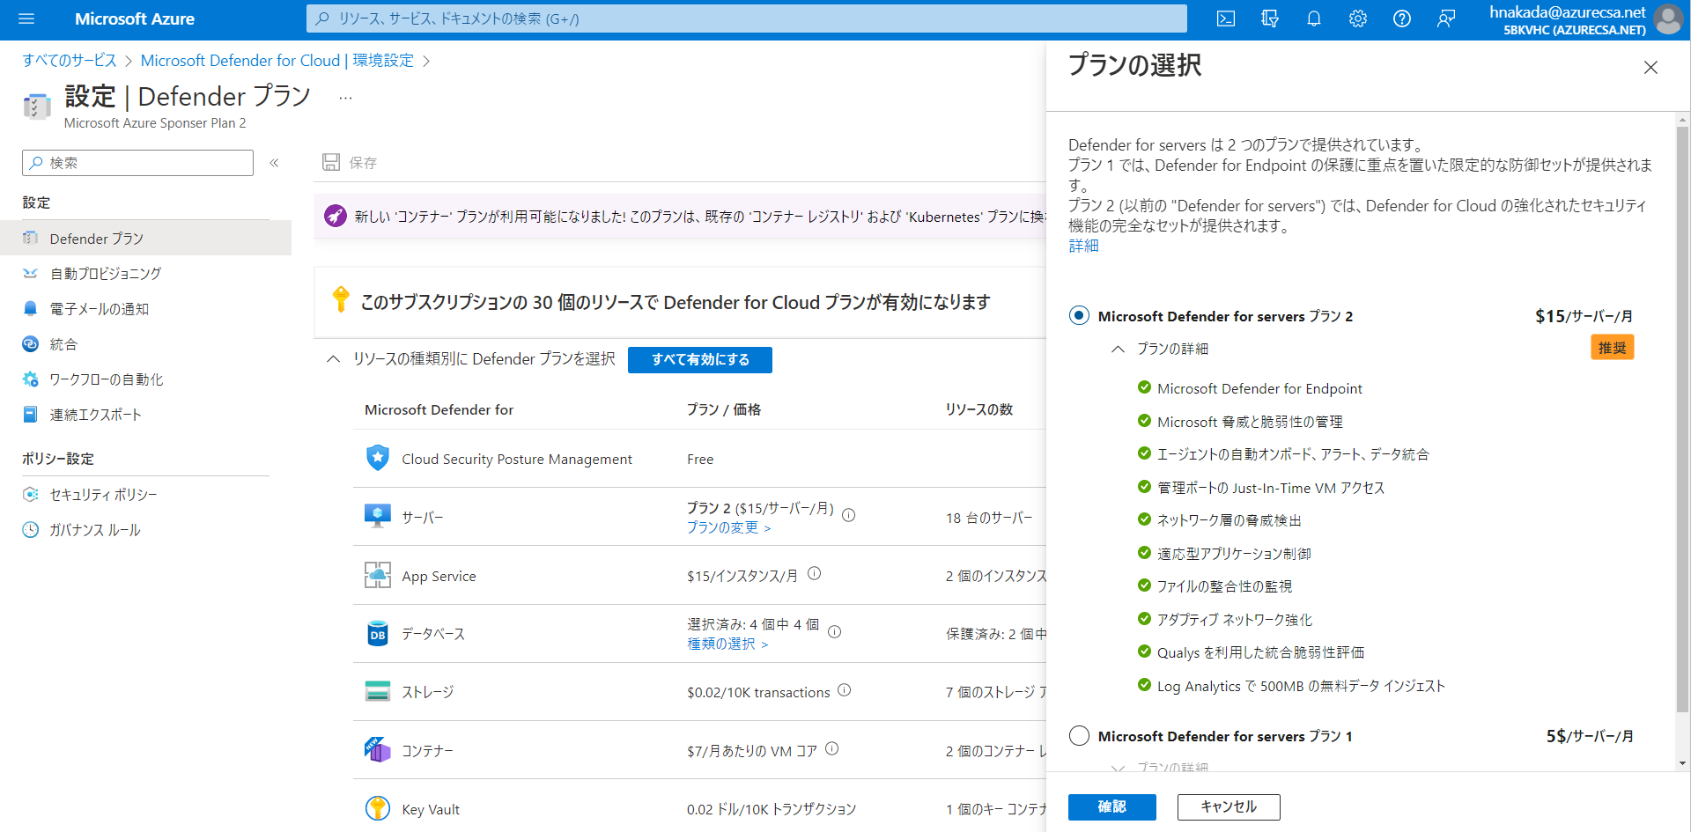This screenshot has width=1691, height=832.
Task: Click the save disk icon
Action: pyautogui.click(x=331, y=162)
